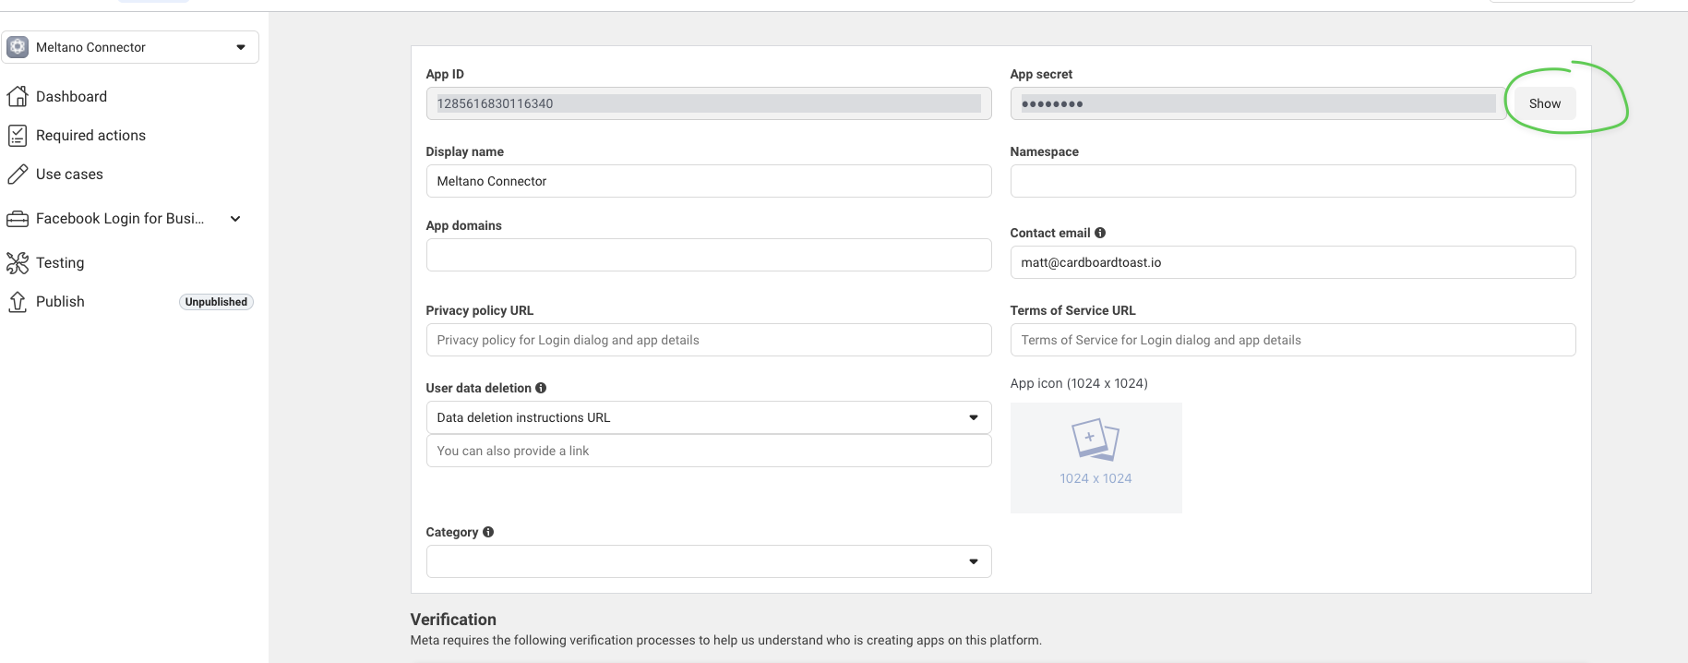Click the App domains input field
1688x663 pixels.
[708, 255]
